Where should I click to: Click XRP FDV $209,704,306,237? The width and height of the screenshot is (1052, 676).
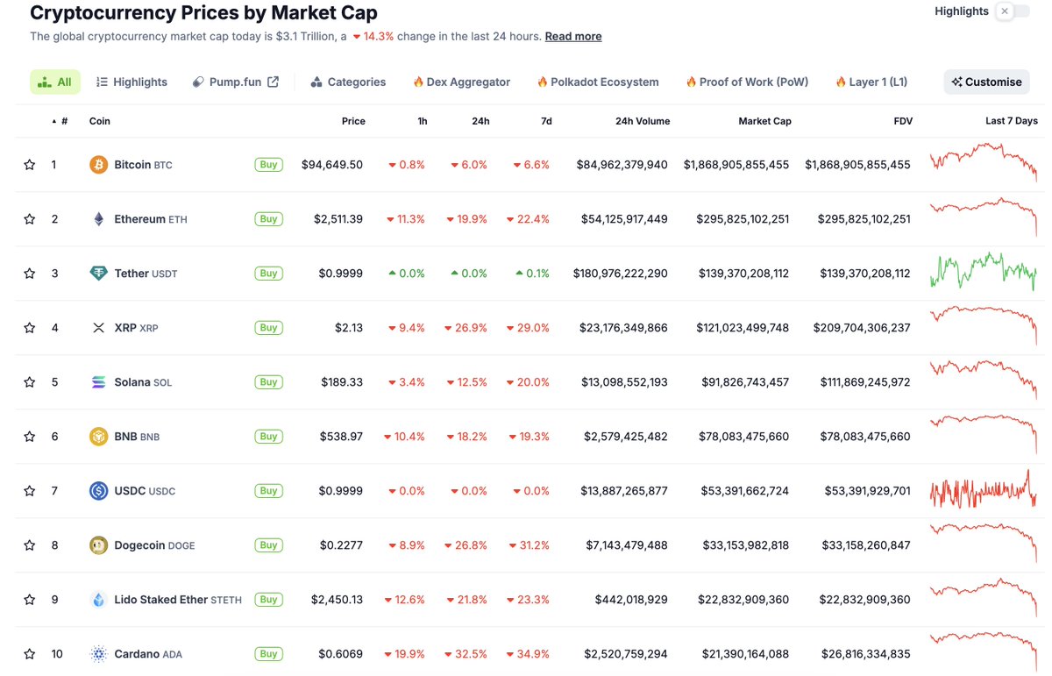point(864,328)
